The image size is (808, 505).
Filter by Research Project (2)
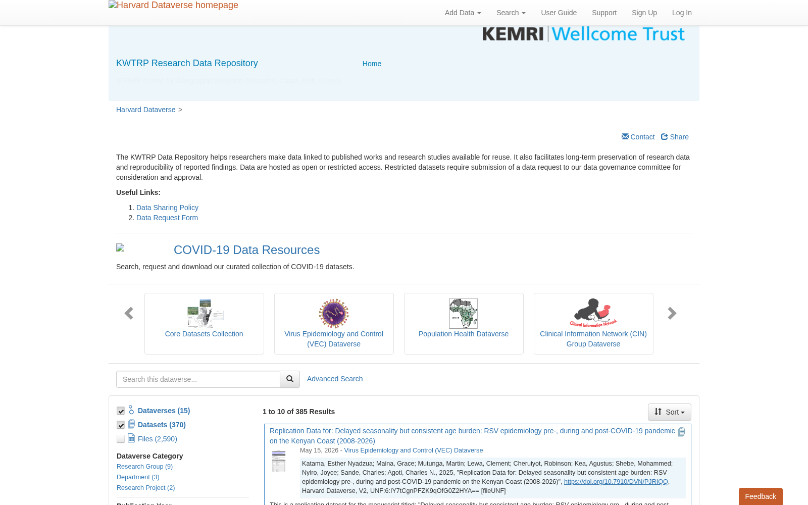[145, 488]
